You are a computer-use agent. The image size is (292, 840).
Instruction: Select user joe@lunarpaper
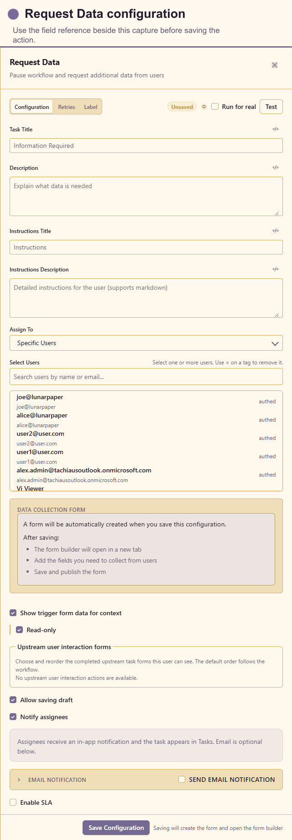tap(146, 401)
